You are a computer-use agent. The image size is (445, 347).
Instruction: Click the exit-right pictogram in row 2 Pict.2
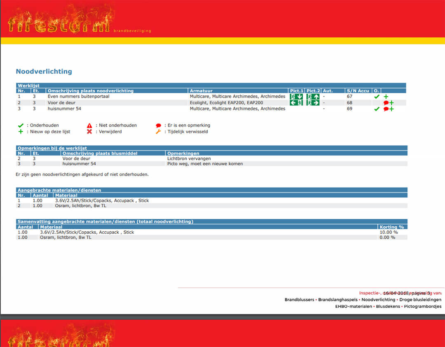click(x=313, y=103)
